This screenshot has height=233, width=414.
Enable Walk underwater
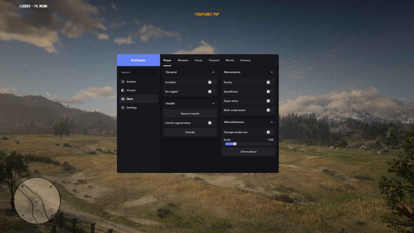[x=268, y=110]
